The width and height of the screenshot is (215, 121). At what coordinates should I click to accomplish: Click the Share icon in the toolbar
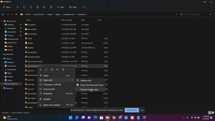(x=44, y=7)
